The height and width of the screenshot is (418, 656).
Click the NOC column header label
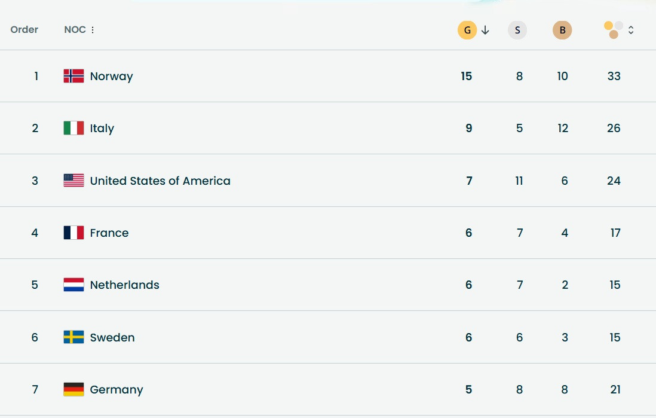pos(75,30)
